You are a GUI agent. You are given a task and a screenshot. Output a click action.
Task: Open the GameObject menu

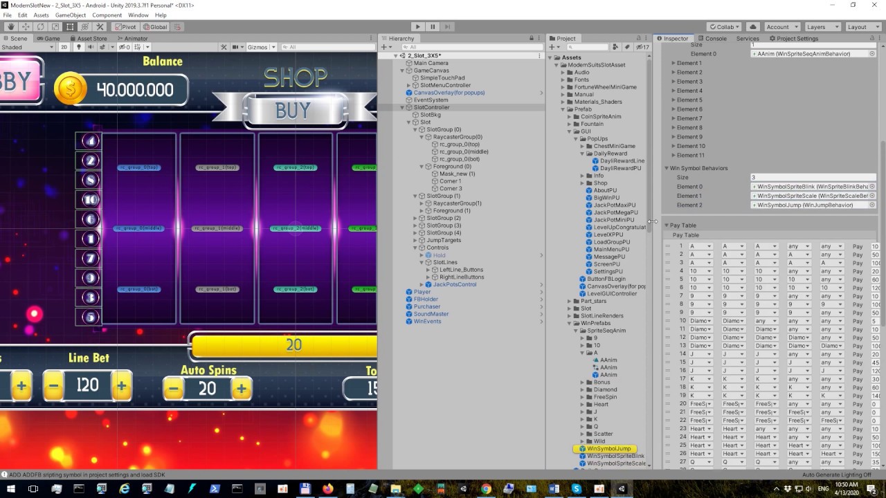pos(70,15)
